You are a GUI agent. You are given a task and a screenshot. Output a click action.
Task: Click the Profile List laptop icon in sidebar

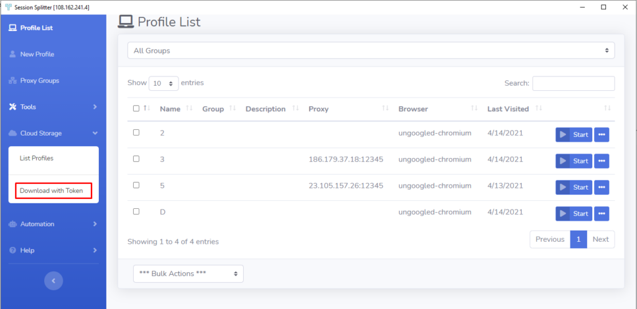pos(12,28)
